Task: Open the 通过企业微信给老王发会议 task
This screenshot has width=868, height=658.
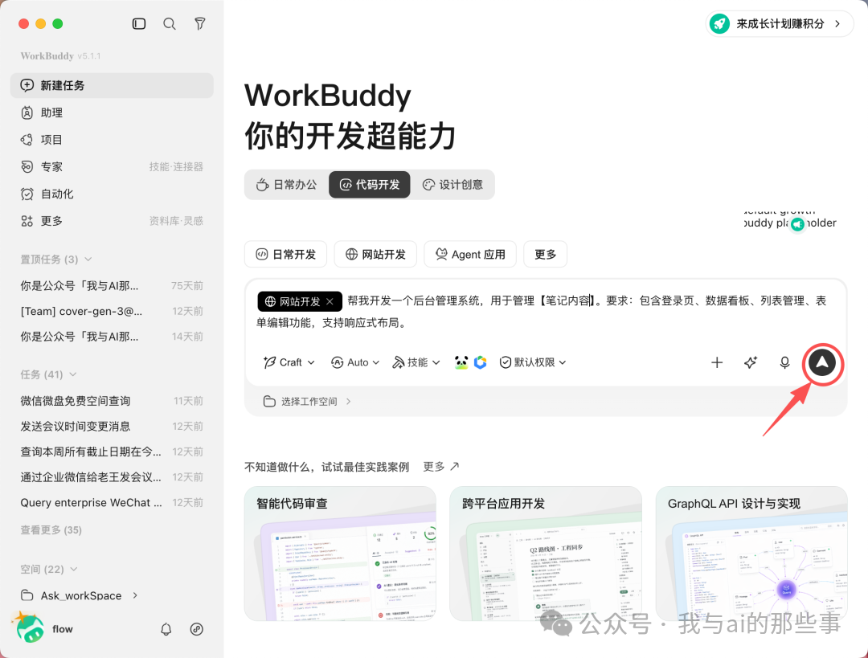Action: [112, 477]
